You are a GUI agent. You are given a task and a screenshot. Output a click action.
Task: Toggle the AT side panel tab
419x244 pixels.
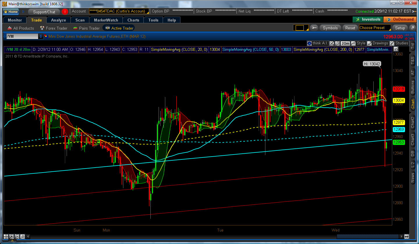413,73
